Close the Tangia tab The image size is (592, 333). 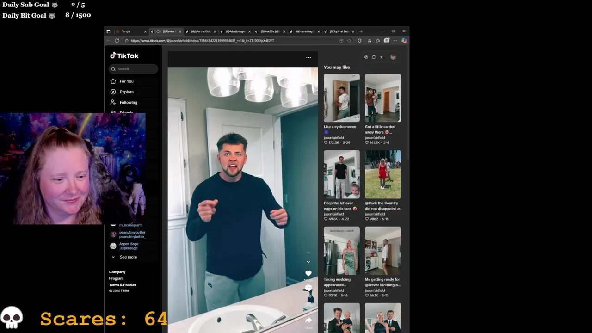click(x=145, y=31)
